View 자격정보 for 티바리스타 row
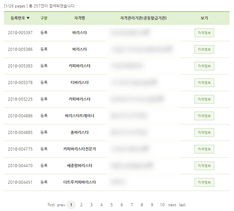The width and height of the screenshot is (234, 211). [204, 83]
